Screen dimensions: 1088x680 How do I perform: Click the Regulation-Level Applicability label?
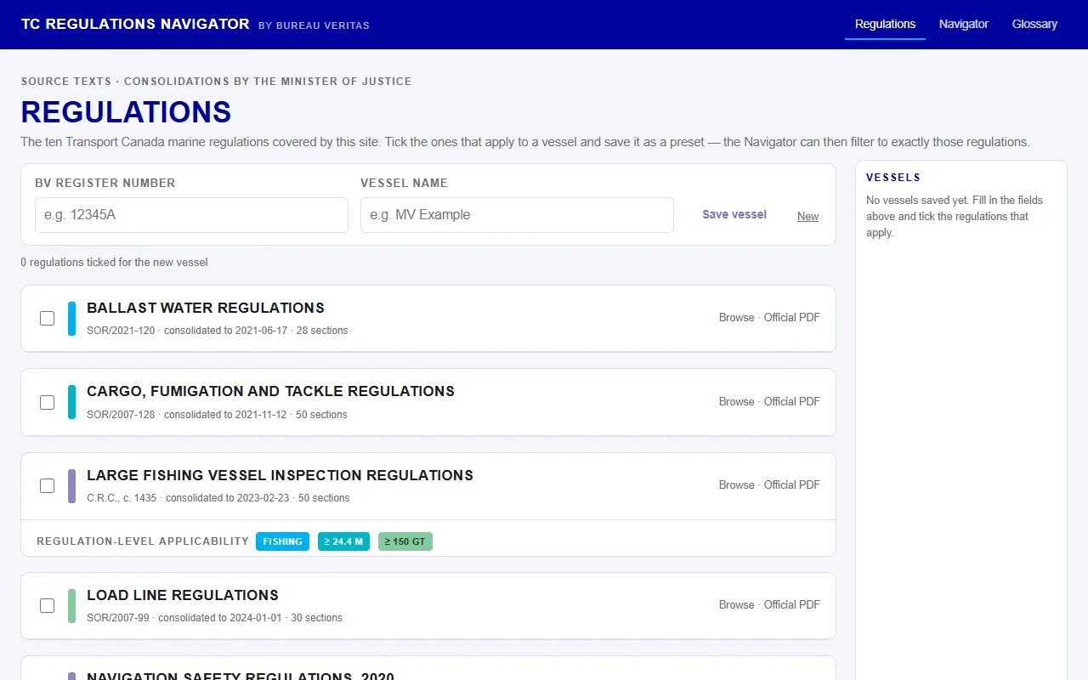pyautogui.click(x=143, y=541)
